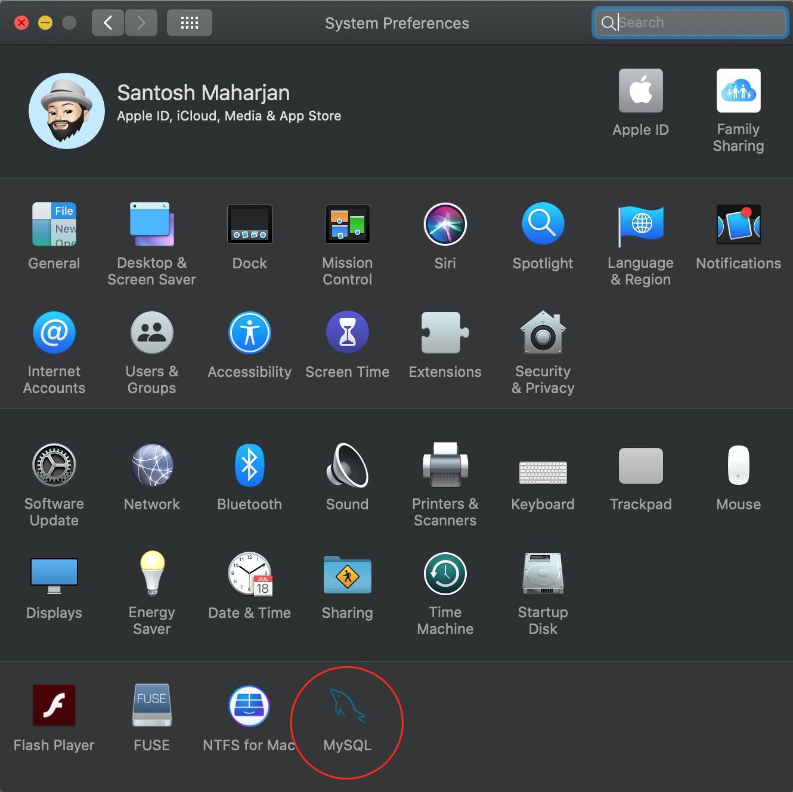Open Software Update preferences
This screenshot has height=792, width=793.
pos(54,466)
